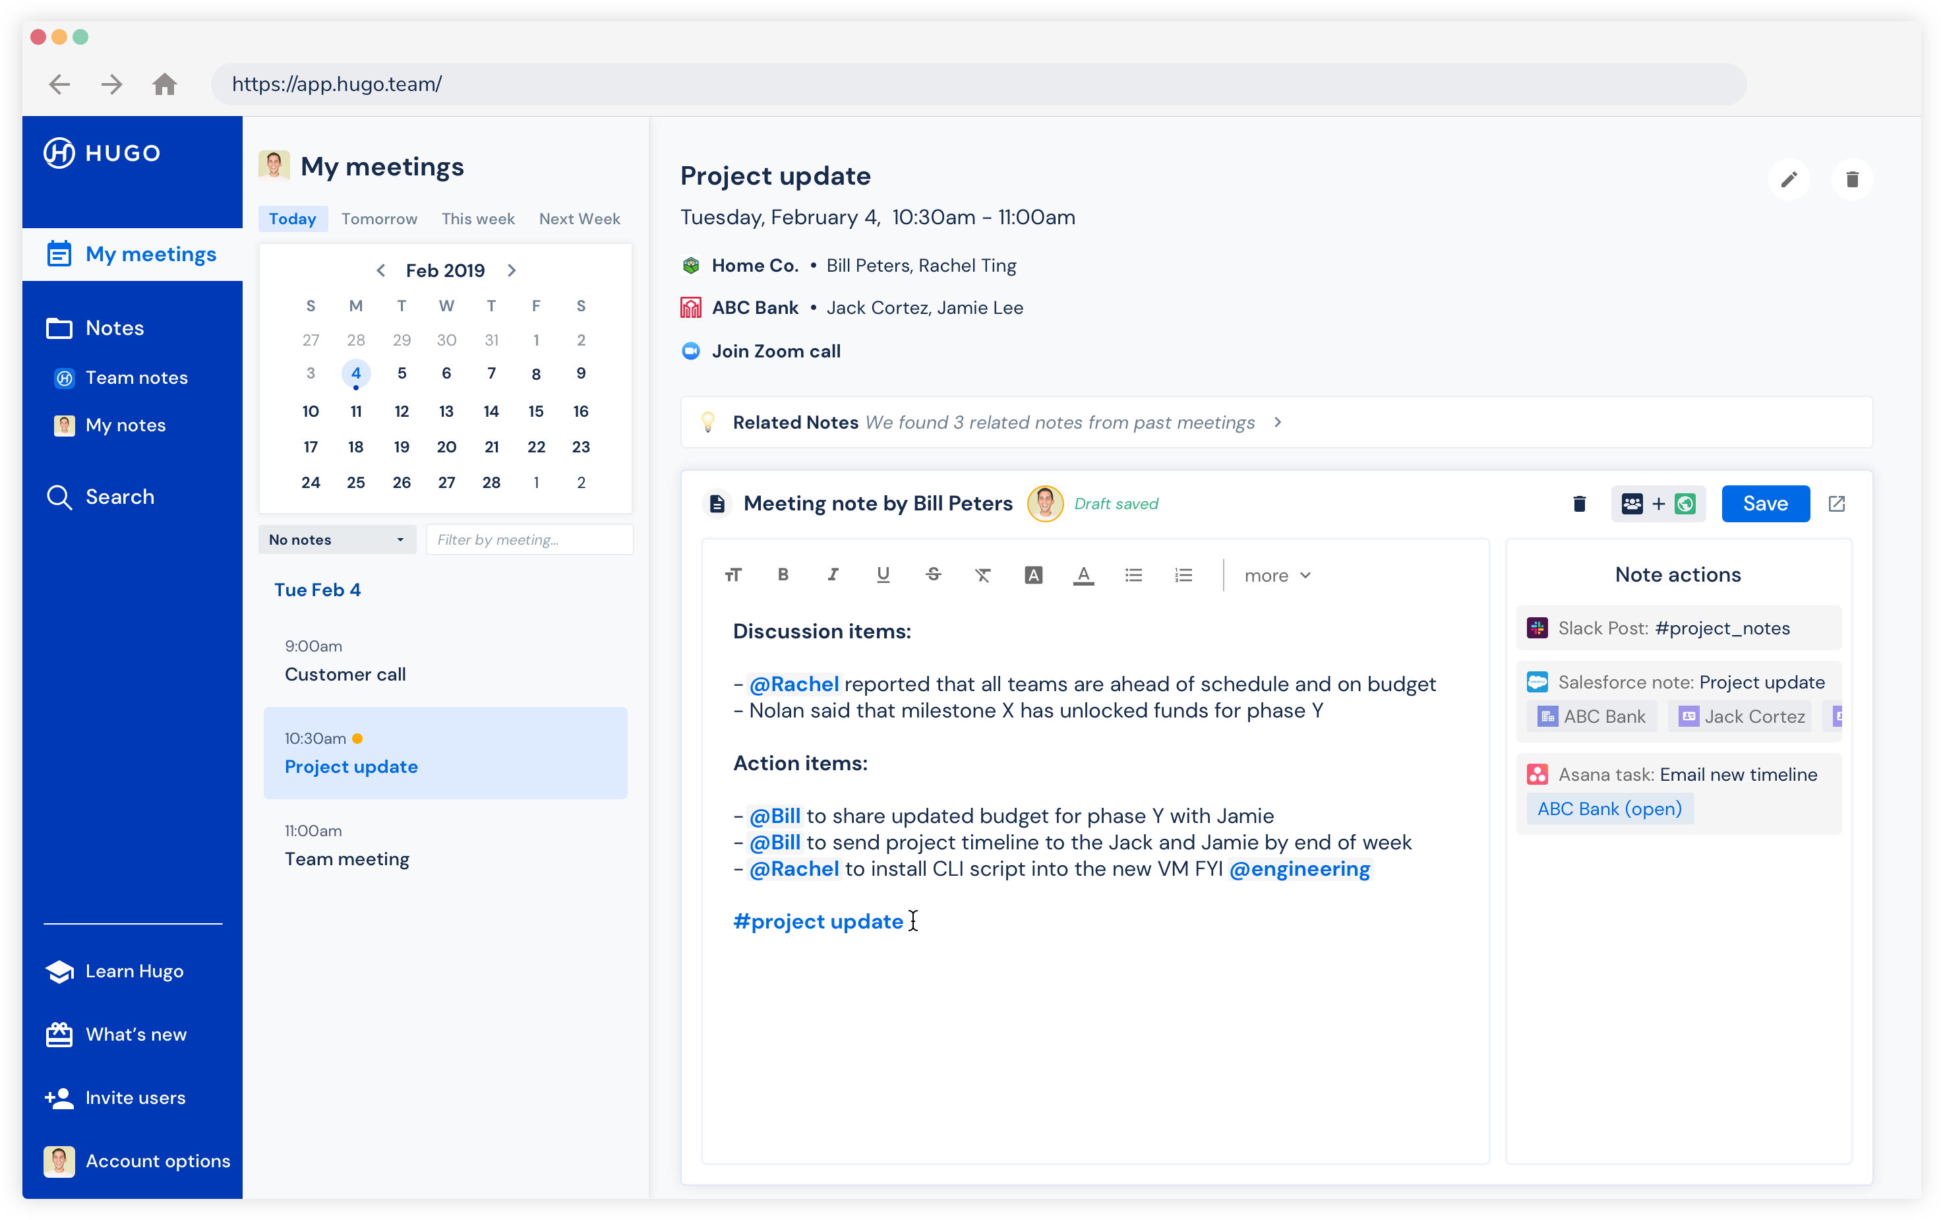Click the strikethrough formatting icon

click(932, 574)
